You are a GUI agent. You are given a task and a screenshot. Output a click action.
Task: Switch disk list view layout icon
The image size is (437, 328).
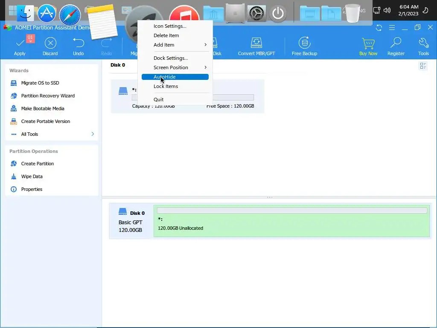pyautogui.click(x=423, y=66)
